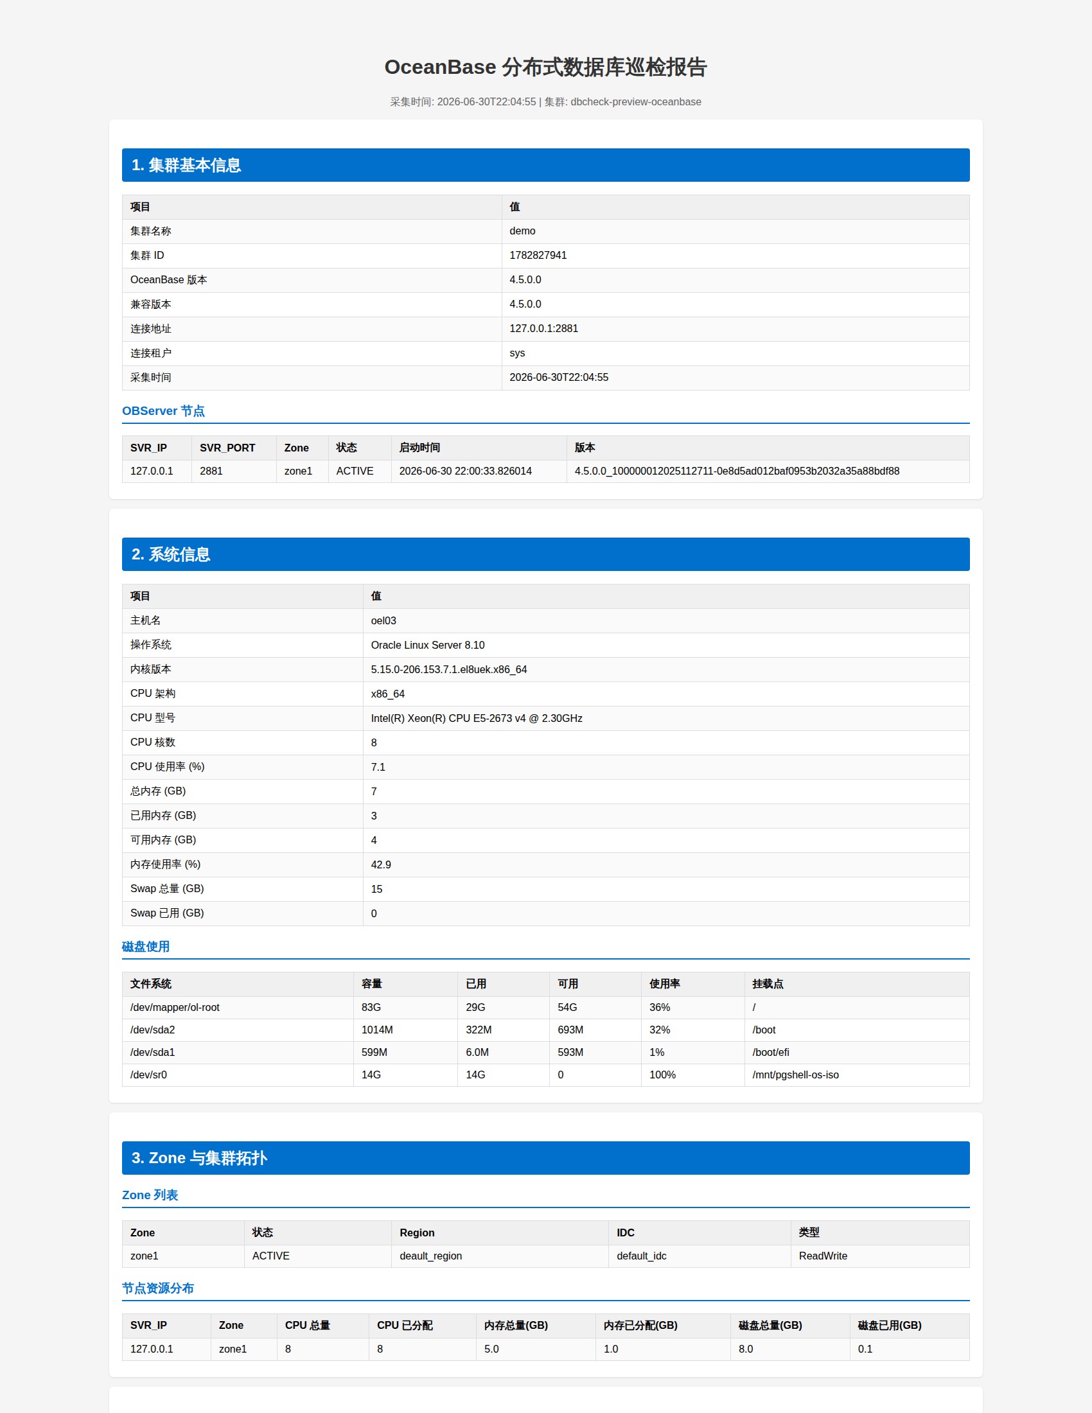Click the "OBServer 节点" subsection heading
The image size is (1092, 1413).
coord(163,411)
